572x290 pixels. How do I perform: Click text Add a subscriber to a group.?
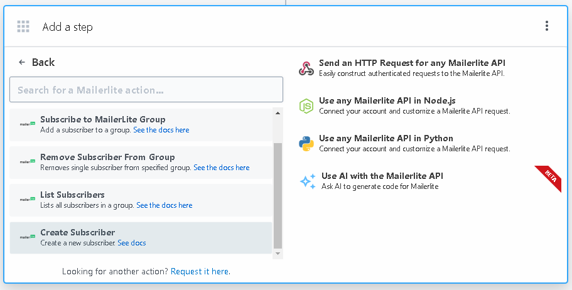(x=86, y=130)
